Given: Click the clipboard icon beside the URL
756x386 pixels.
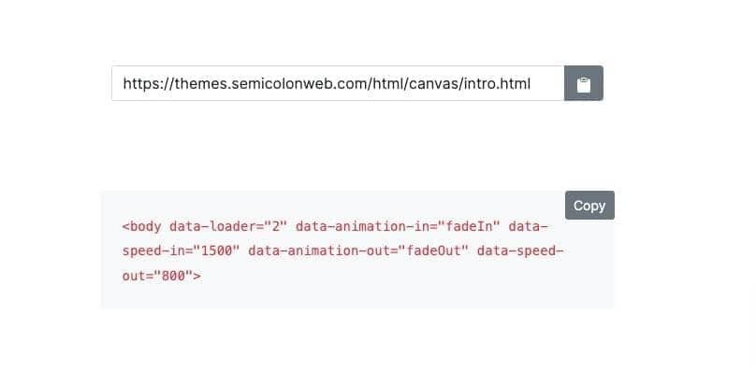Looking at the screenshot, I should (584, 84).
